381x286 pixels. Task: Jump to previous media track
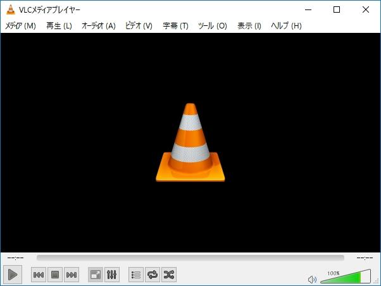[x=39, y=275]
